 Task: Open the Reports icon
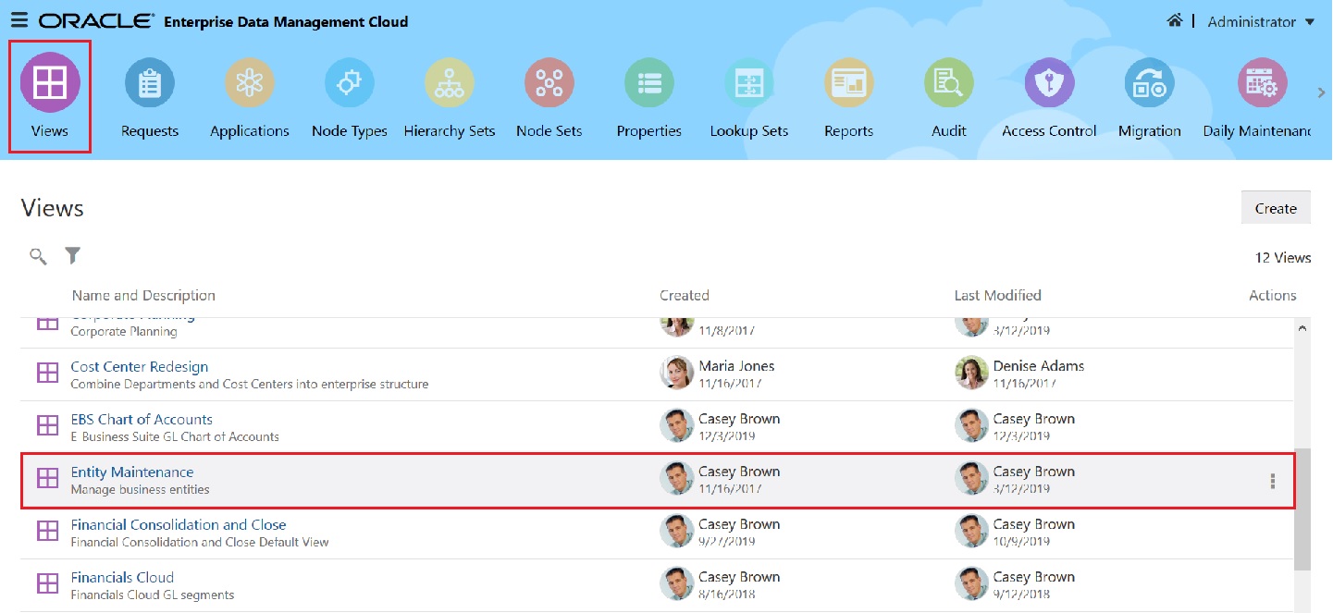pos(849,83)
